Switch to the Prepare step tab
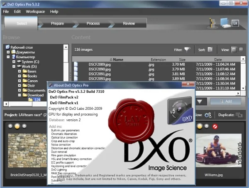 (x=57, y=23)
